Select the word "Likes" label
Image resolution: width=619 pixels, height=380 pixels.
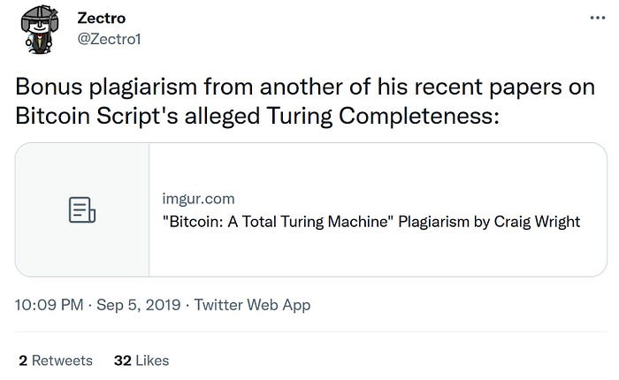152,361
